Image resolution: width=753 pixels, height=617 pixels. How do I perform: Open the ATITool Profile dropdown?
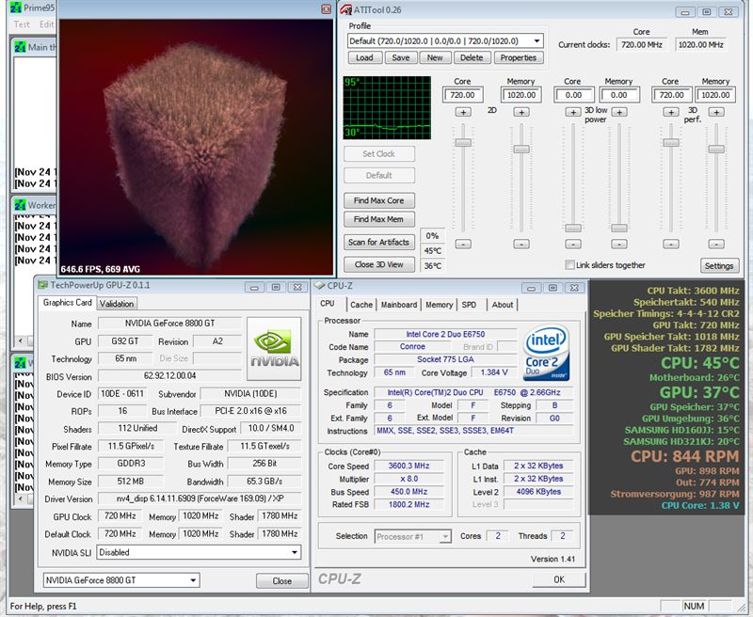537,40
